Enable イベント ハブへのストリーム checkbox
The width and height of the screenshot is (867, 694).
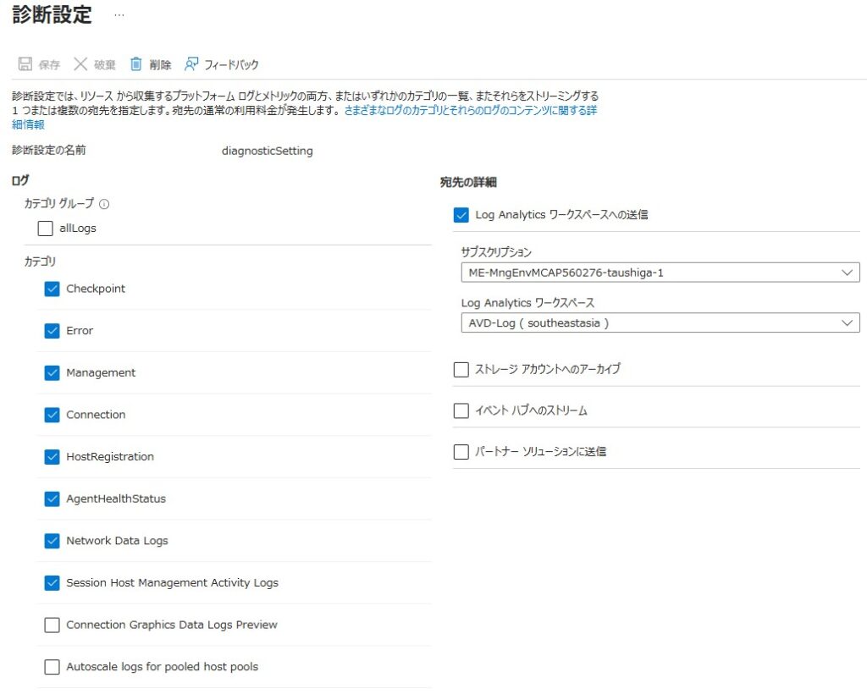[x=461, y=410]
